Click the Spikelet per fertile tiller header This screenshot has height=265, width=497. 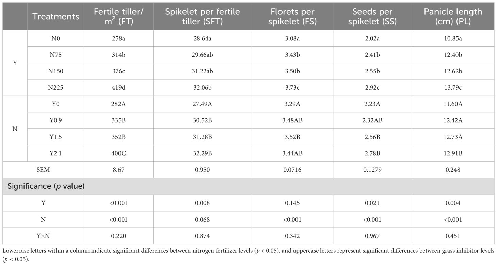pyautogui.click(x=203, y=16)
